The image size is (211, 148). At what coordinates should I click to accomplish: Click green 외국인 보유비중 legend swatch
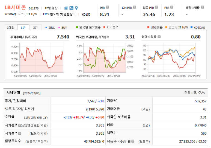tap(77, 27)
